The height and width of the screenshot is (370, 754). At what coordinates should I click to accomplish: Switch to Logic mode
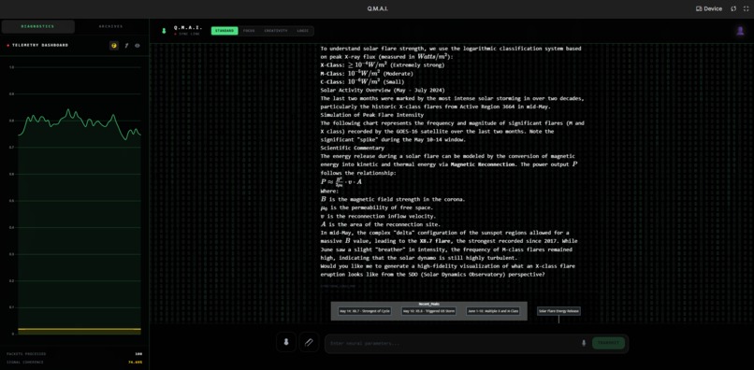coord(302,31)
